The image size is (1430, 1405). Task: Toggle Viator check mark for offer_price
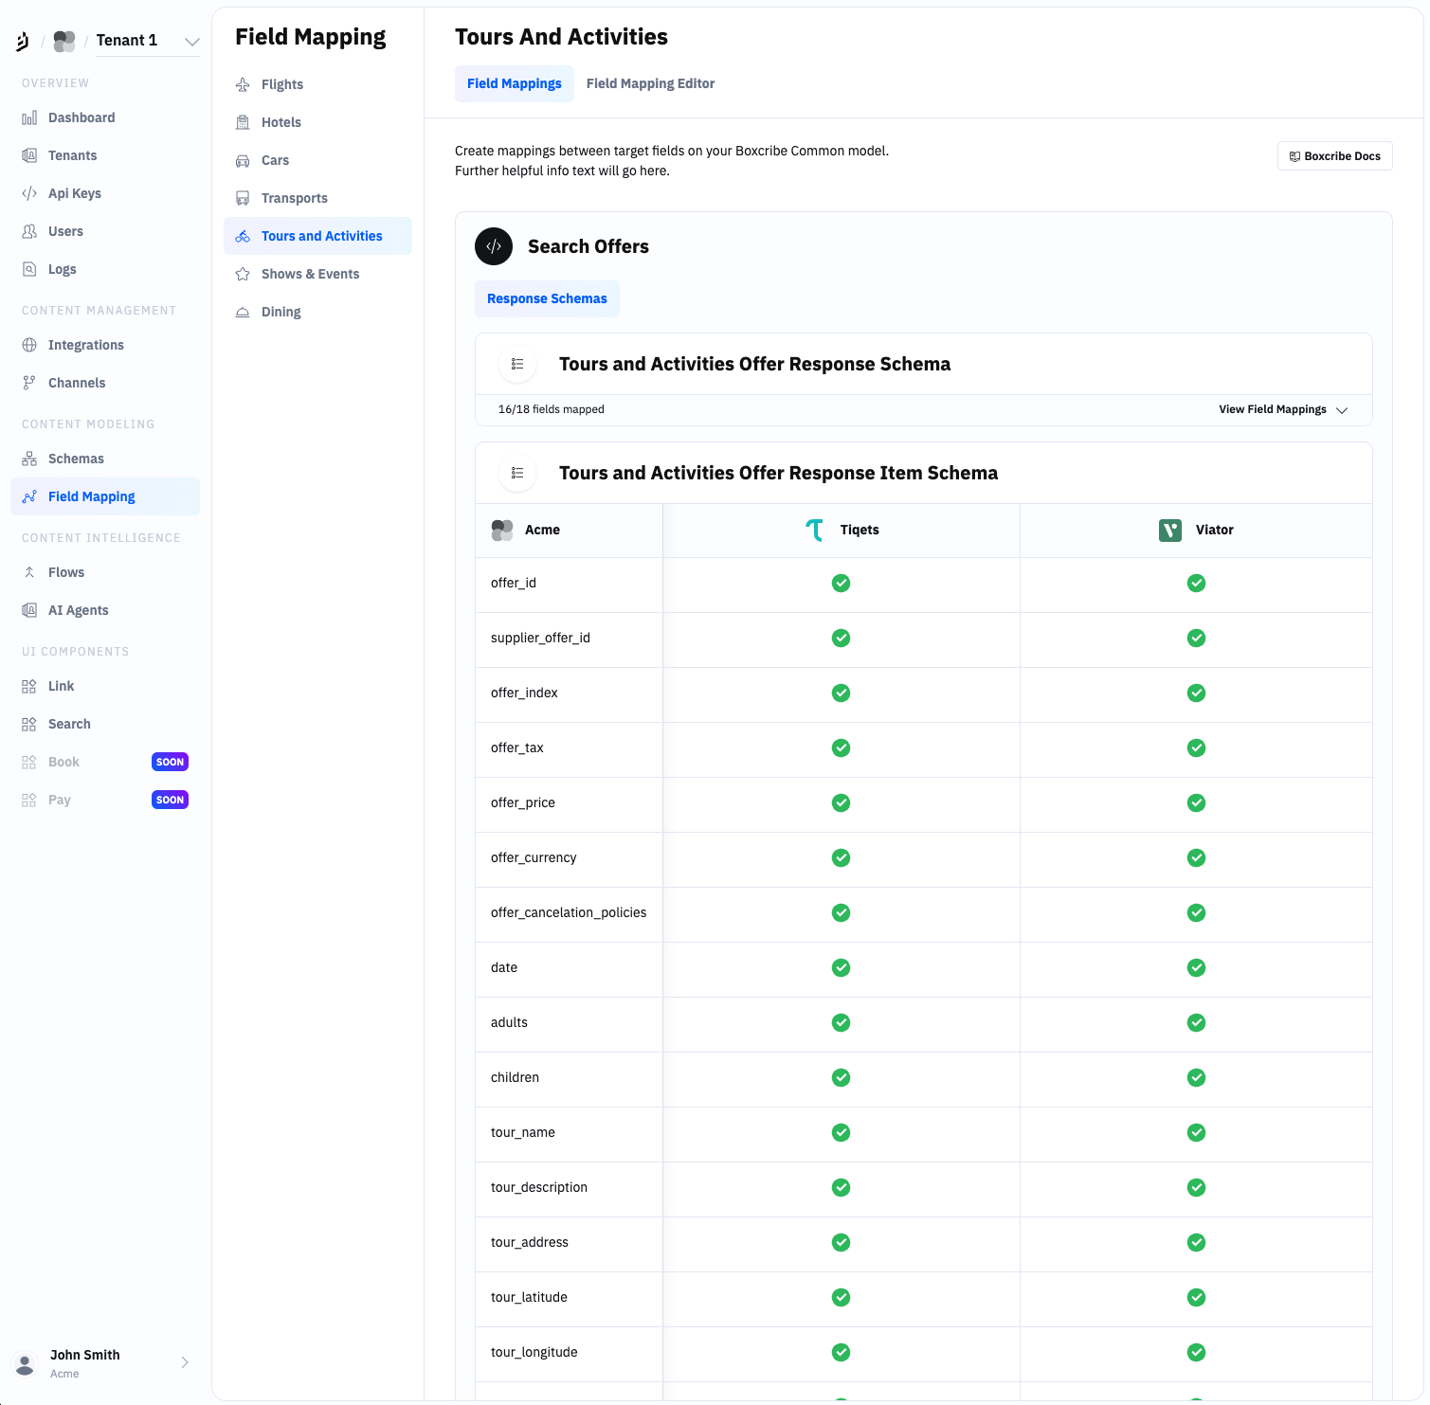pos(1196,802)
